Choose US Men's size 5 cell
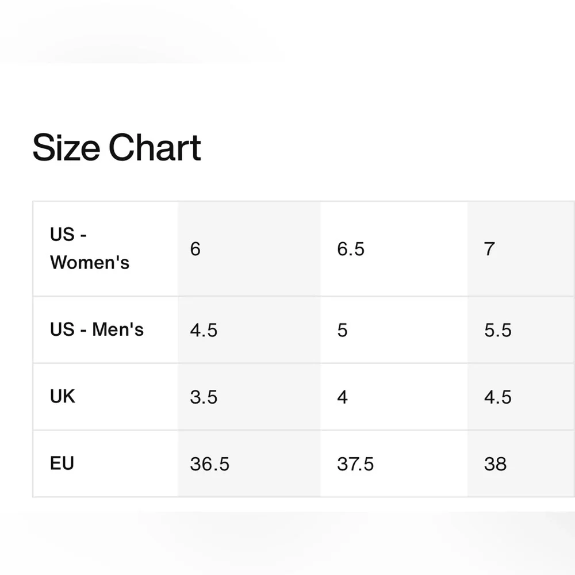This screenshot has width=575, height=575. point(343,330)
